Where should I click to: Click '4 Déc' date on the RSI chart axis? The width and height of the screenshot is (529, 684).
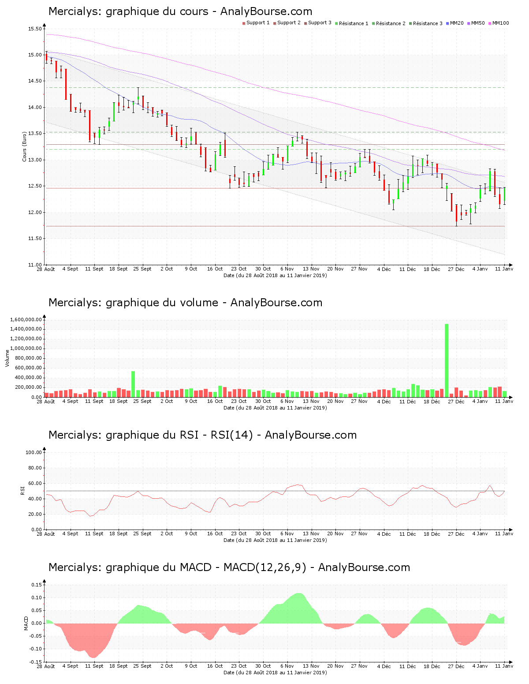click(x=384, y=534)
